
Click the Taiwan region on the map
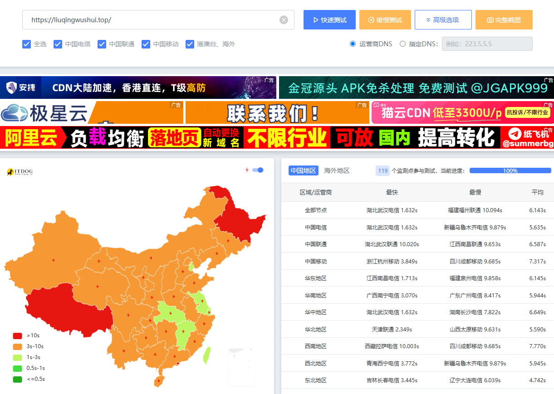coord(206,355)
